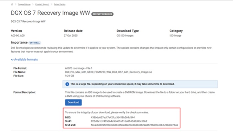The height and width of the screenshot is (132, 233).
Task: Go to Product Support breadcrumb link
Action: coord(42,4)
